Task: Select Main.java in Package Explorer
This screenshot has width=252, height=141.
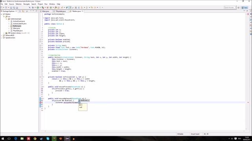Action: point(17,28)
